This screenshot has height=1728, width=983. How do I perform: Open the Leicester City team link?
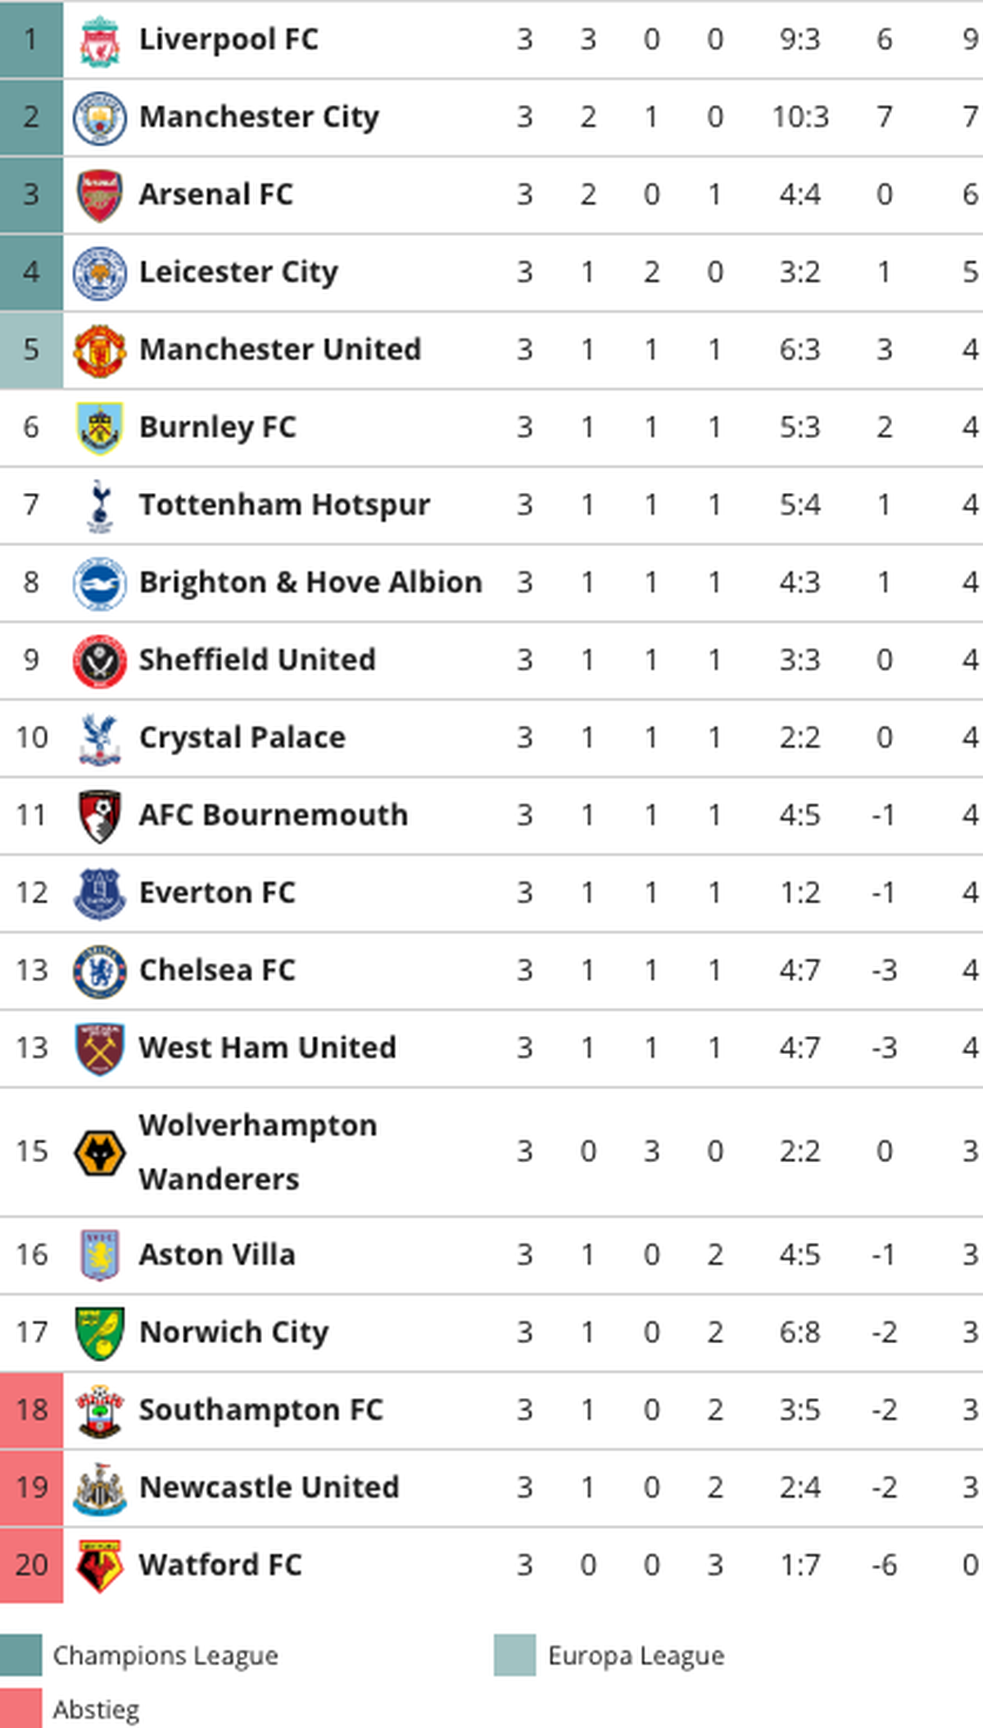pyautogui.click(x=238, y=273)
